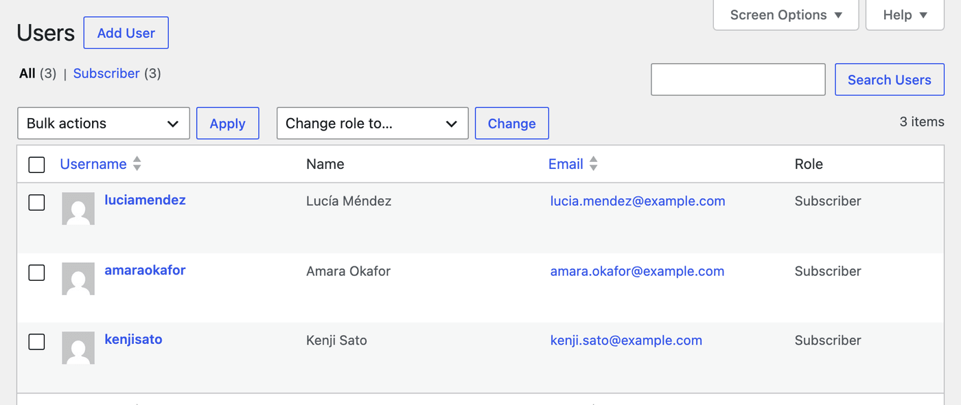Image resolution: width=961 pixels, height=405 pixels.
Task: Click the name Amara Okafor
Action: 348,271
